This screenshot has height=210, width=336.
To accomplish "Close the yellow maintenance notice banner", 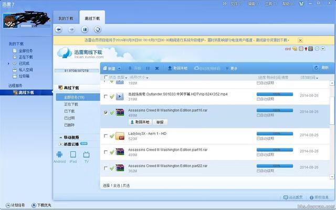I will pyautogui.click(x=300, y=40).
